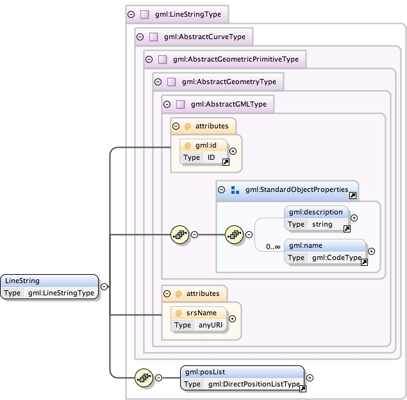Collapse the attributes group containing srsName

(167, 294)
